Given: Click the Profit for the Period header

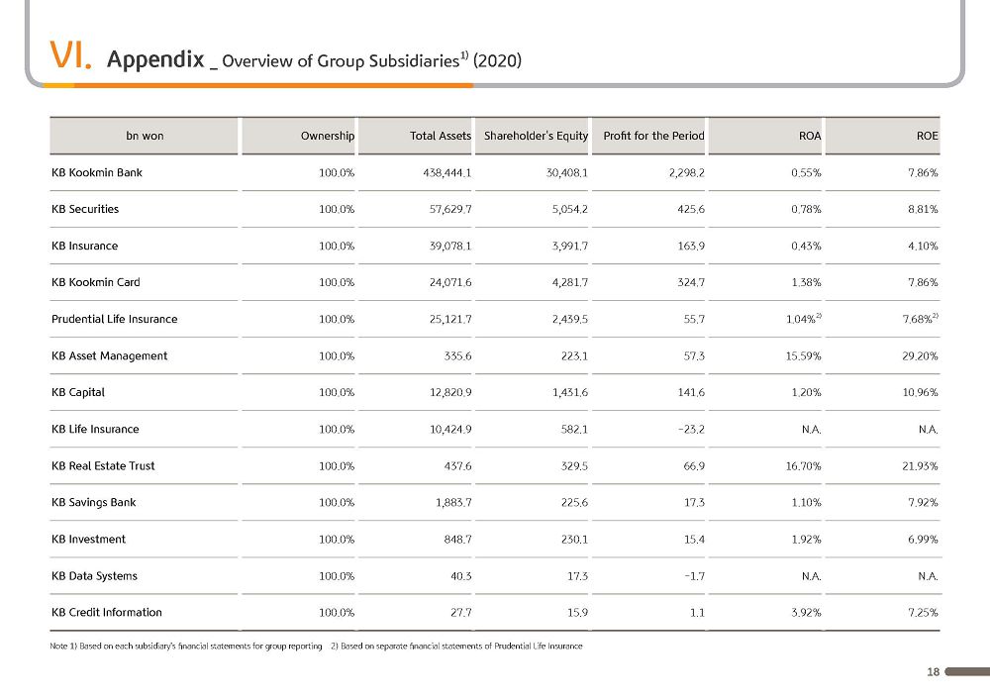Looking at the screenshot, I should coord(653,136).
